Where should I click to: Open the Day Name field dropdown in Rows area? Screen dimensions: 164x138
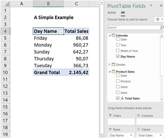(131, 135)
